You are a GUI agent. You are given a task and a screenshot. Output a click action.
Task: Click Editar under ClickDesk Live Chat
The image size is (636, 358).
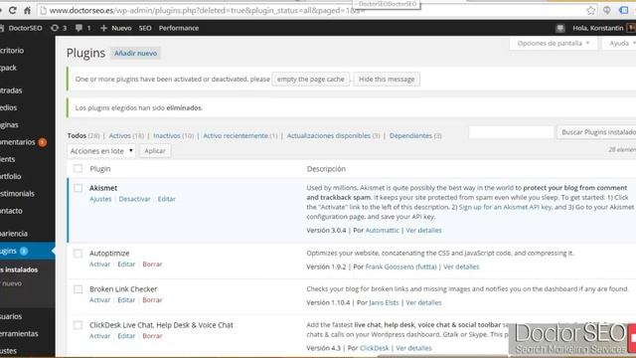[x=126, y=336]
